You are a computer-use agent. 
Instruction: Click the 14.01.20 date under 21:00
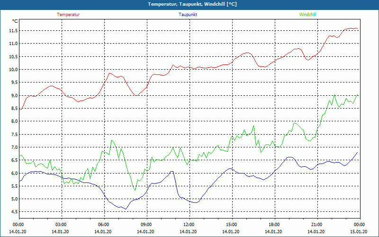click(x=316, y=232)
